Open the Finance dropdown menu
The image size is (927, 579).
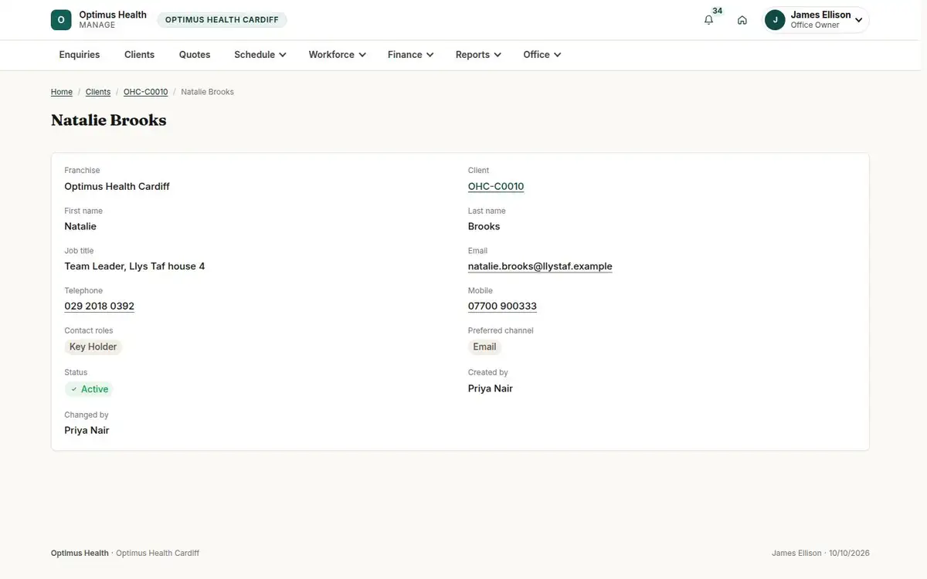pos(410,55)
